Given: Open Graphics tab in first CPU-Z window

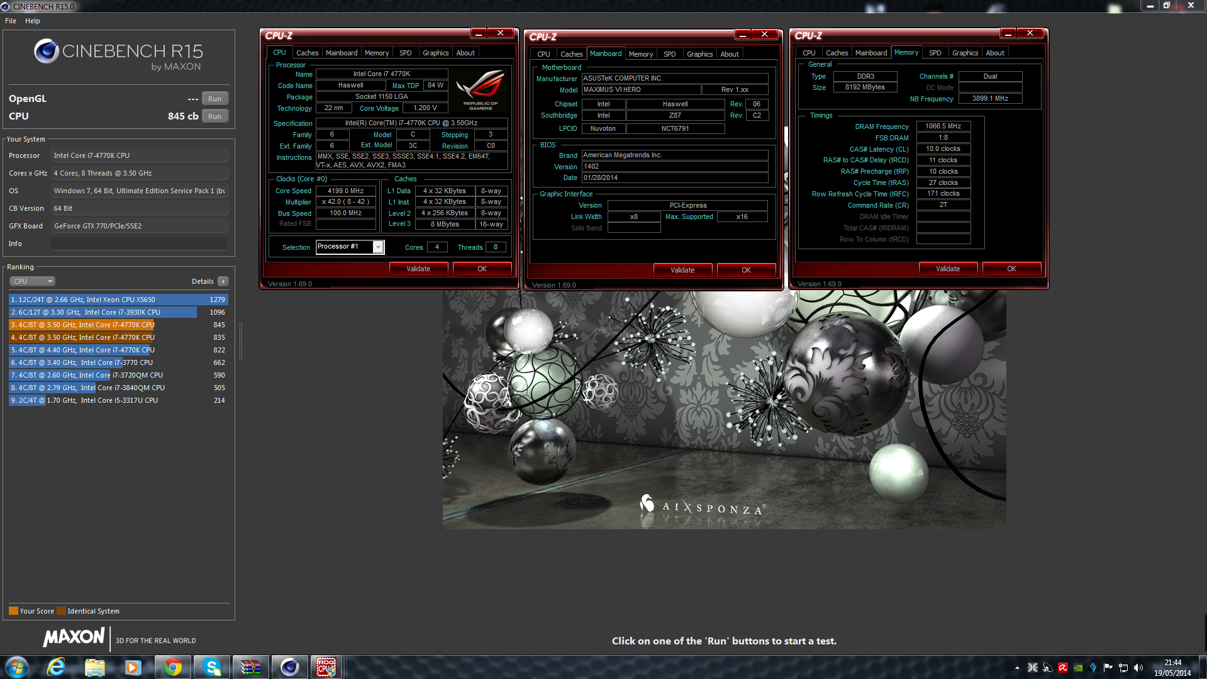Looking at the screenshot, I should click(436, 53).
